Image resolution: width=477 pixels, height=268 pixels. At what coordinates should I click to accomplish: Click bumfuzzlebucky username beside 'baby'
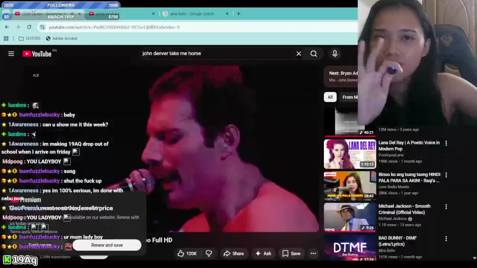pyautogui.click(x=39, y=115)
